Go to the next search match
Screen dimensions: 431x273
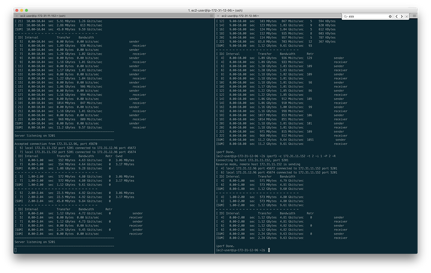click(x=402, y=17)
